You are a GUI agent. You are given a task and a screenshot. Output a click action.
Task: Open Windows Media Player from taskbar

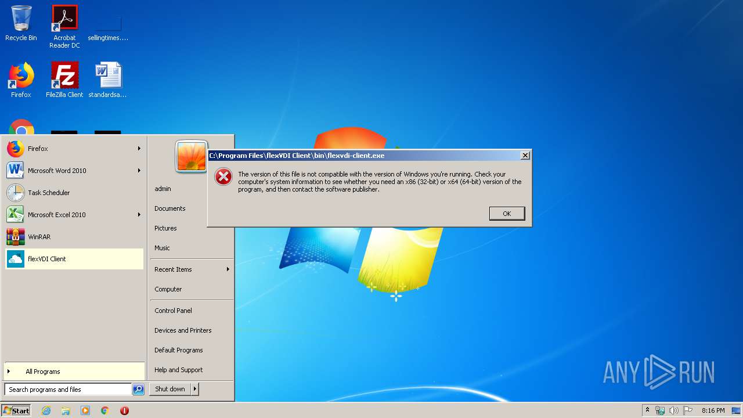pos(85,410)
